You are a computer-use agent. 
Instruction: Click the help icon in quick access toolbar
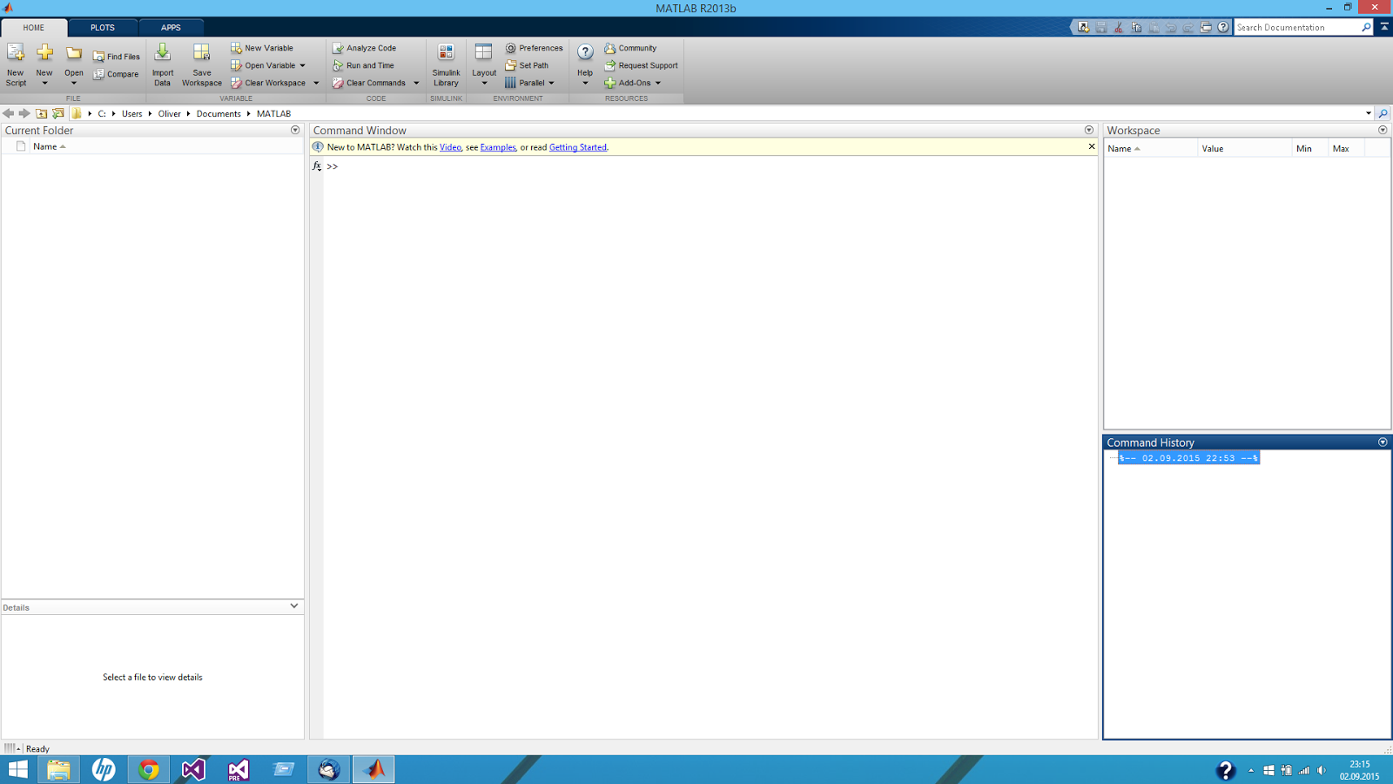pos(1223,28)
